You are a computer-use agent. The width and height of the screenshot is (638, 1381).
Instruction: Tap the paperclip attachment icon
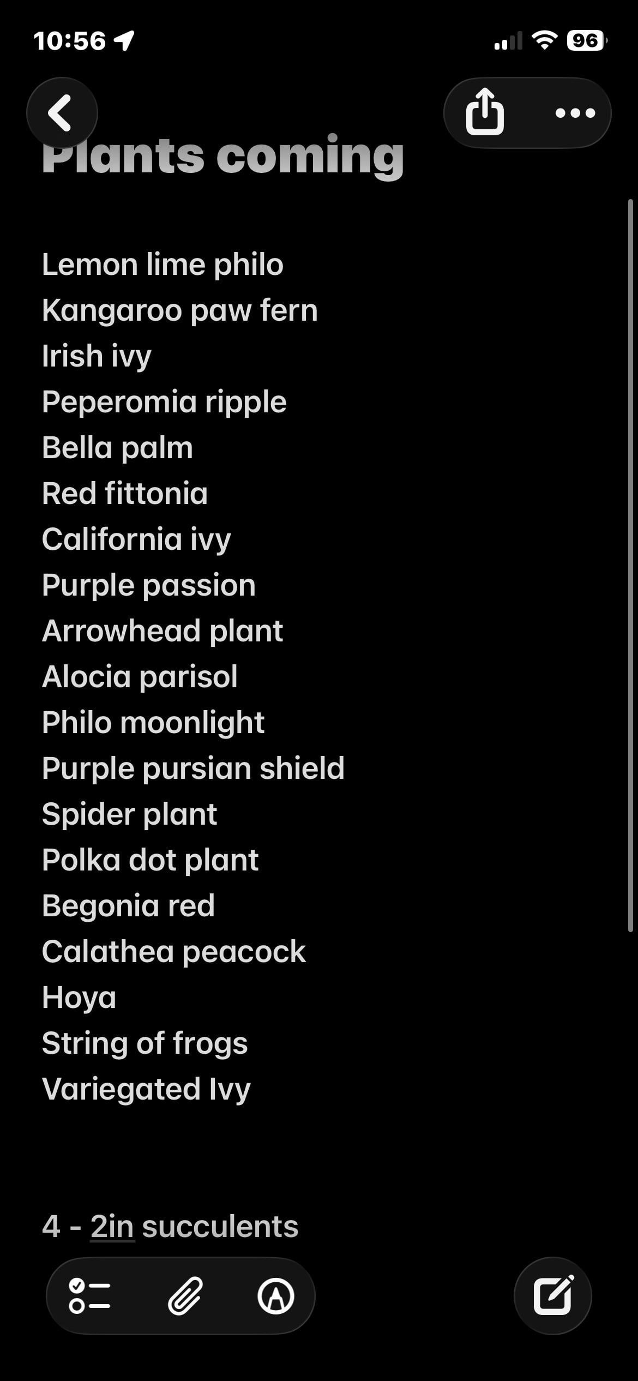[x=185, y=1295]
